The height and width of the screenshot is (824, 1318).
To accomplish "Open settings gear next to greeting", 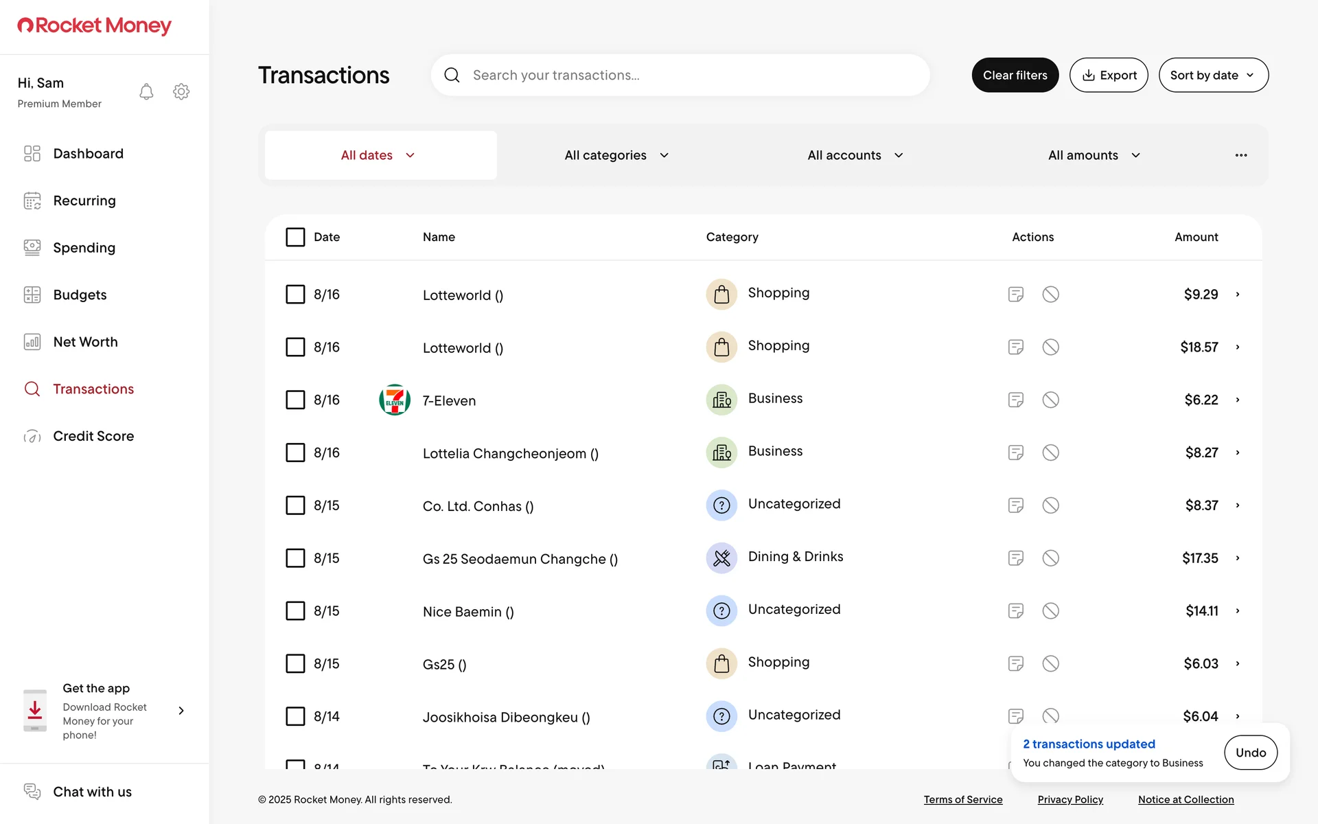I will click(x=181, y=92).
